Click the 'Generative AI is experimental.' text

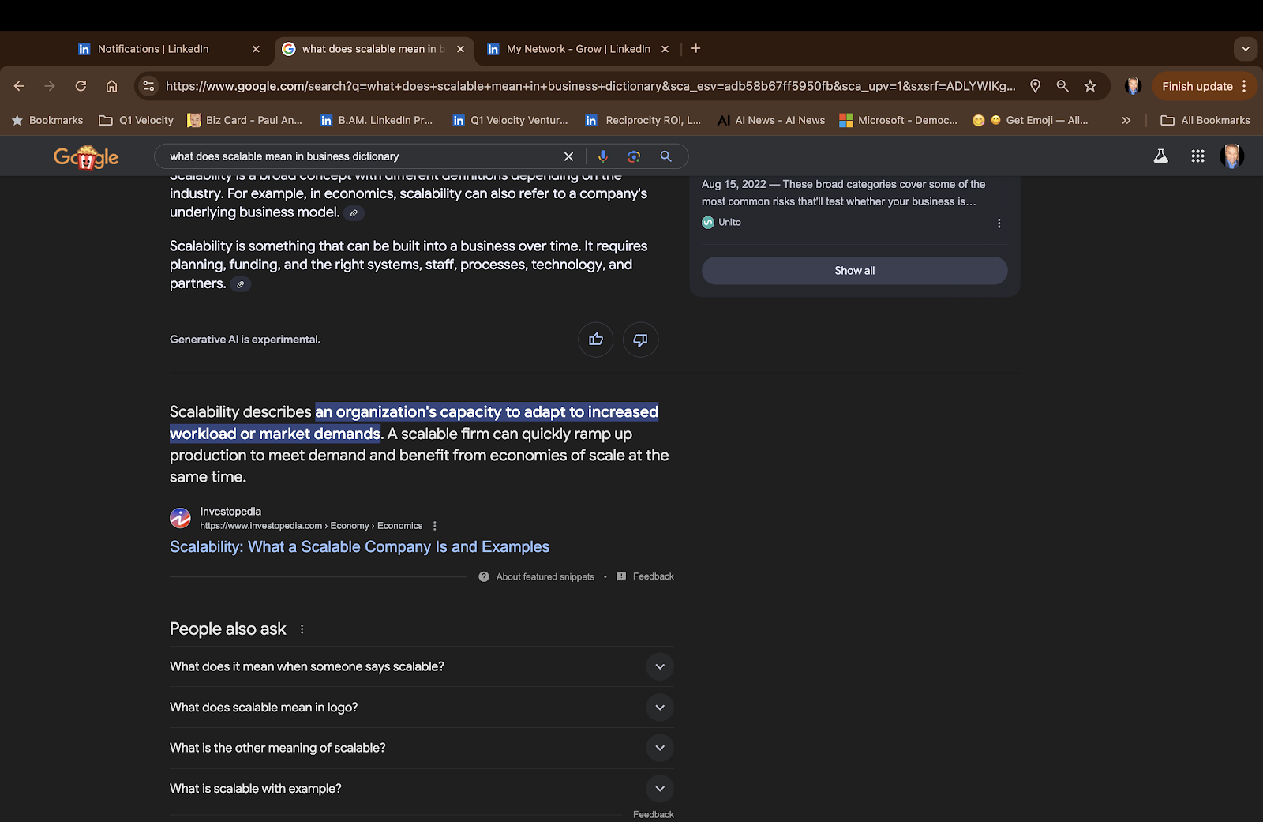pyautogui.click(x=245, y=340)
